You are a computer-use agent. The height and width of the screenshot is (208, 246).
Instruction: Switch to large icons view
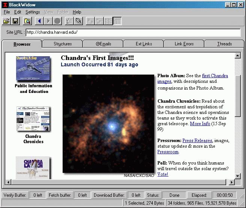[90, 21]
